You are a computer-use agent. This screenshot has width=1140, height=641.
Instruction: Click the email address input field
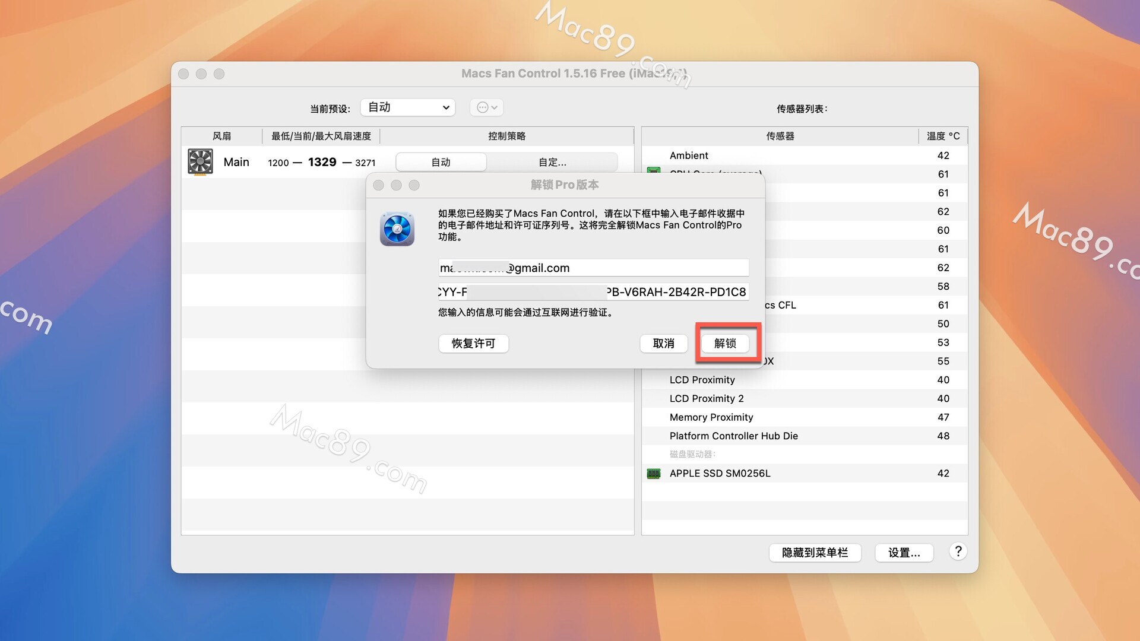coord(593,268)
